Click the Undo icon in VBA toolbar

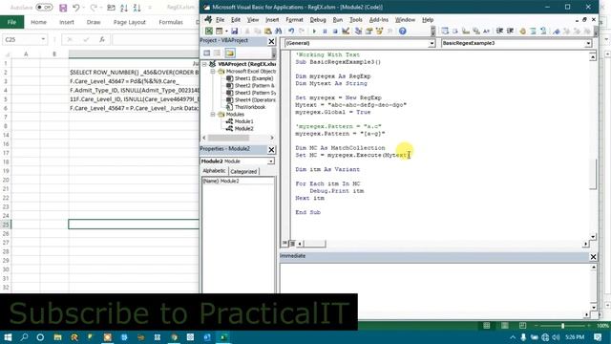pos(291,31)
